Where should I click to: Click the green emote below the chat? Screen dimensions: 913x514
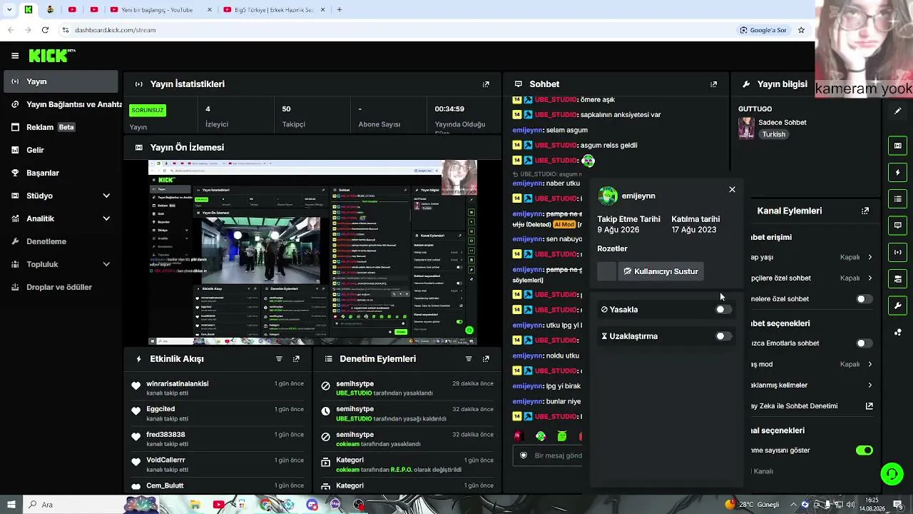pyautogui.click(x=562, y=435)
